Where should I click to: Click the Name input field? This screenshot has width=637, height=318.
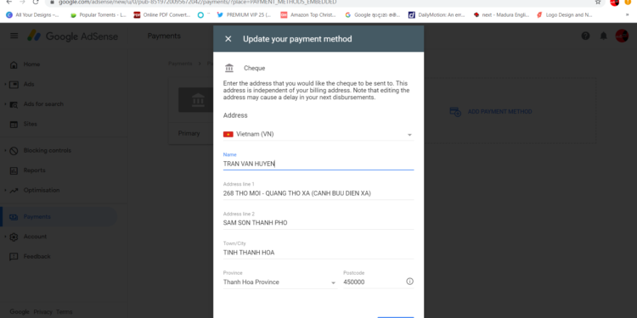coord(318,164)
